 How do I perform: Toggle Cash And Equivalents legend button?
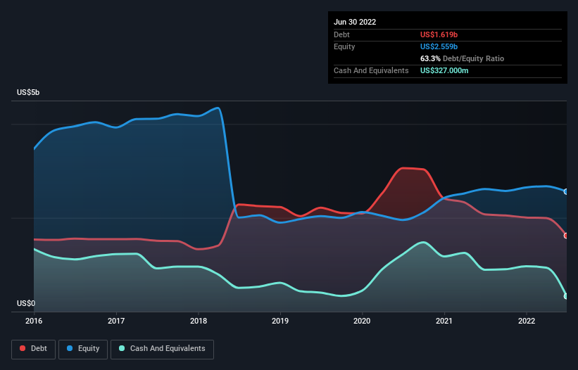162,349
